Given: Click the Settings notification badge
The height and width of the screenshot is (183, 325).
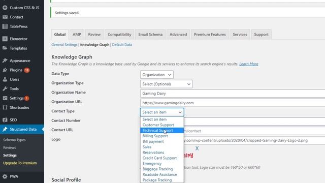Looking at the screenshot, I should pyautogui.click(x=26, y=98).
